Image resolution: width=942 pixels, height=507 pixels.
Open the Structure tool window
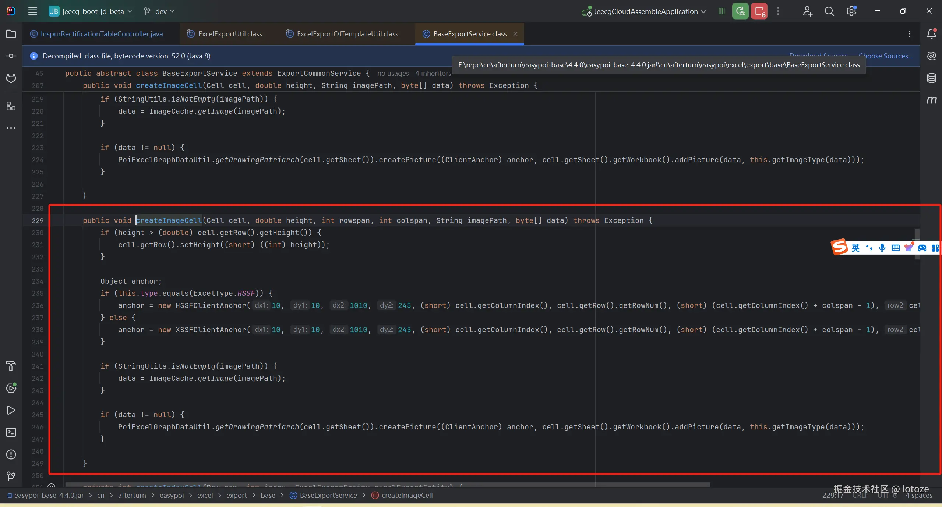pyautogui.click(x=11, y=106)
